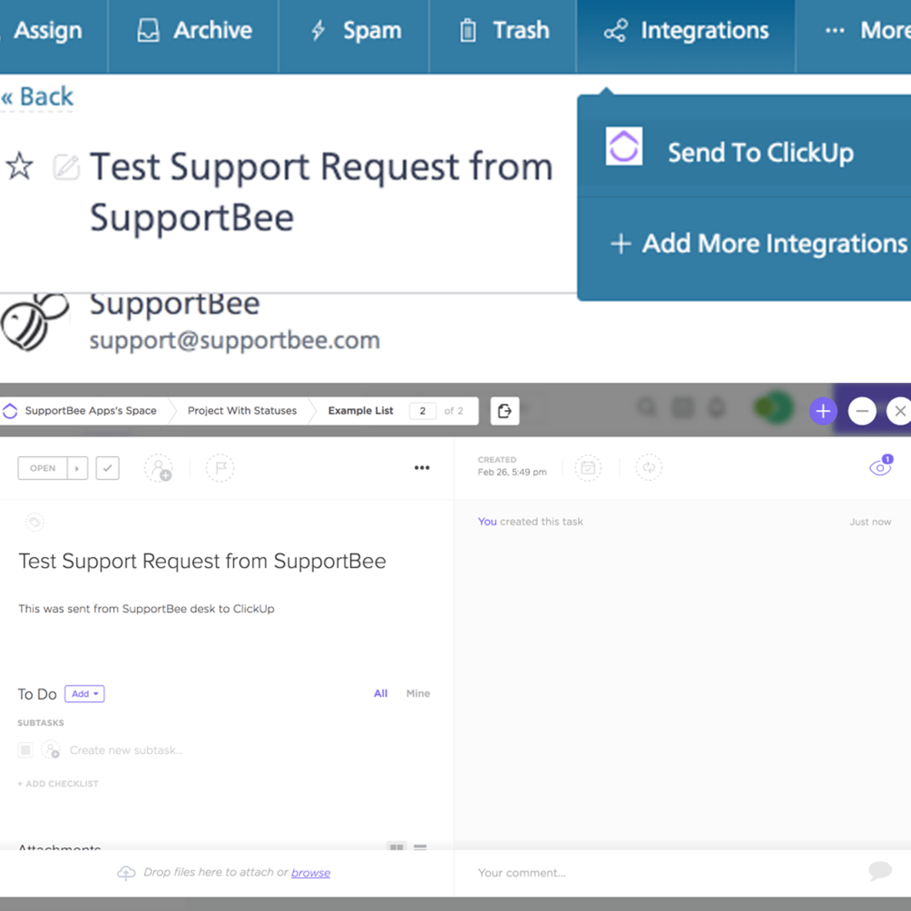Click the SupportBee bee avatar

[35, 322]
